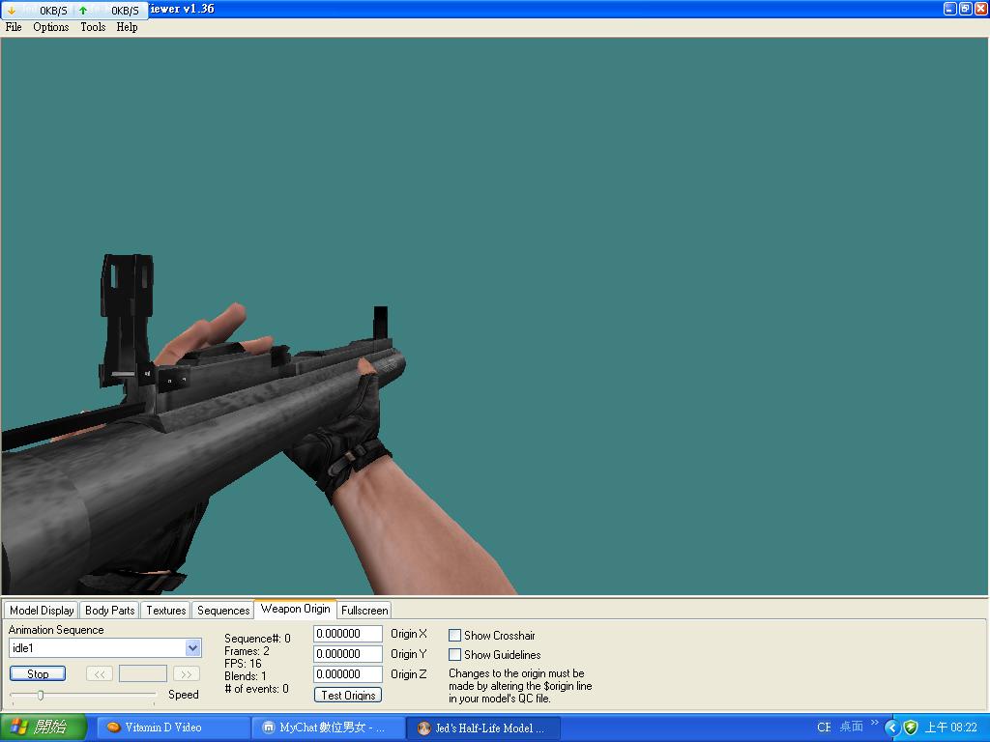Click the upload speed arrow indicator
The image size is (990, 742).
[x=83, y=11]
